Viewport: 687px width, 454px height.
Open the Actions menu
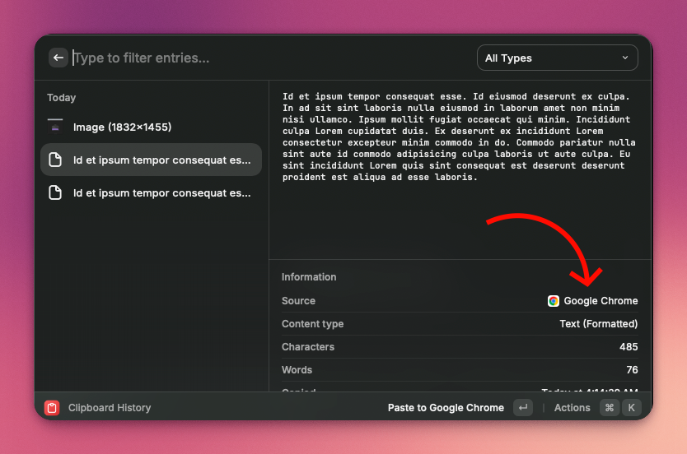[572, 408]
